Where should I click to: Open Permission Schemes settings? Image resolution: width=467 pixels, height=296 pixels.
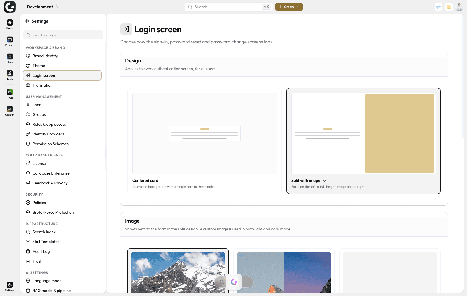pyautogui.click(x=62, y=144)
